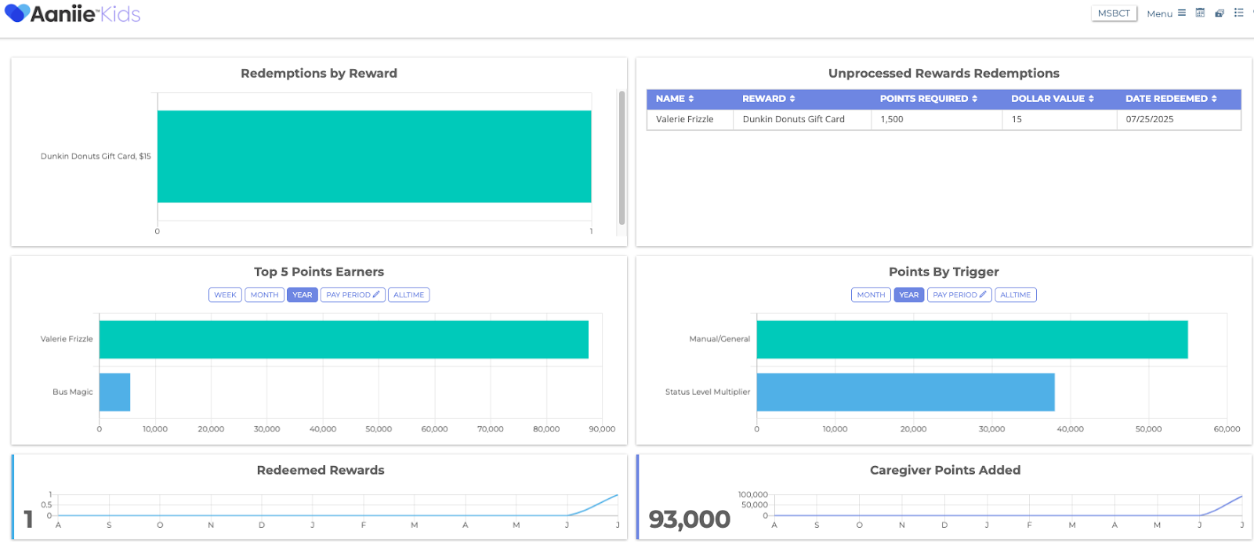Open the calendar icon in the header
This screenshot has height=542, width=1254.
pyautogui.click(x=1200, y=13)
